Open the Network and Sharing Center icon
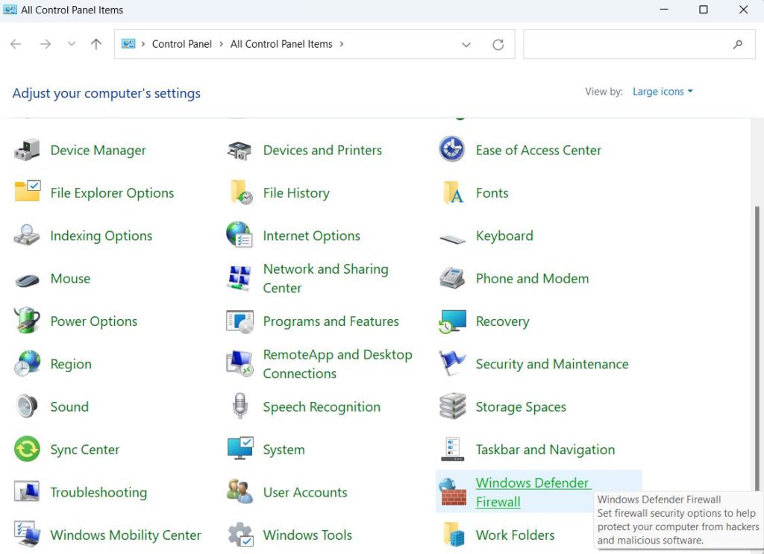Screen dimensions: 764x554 point(239,278)
